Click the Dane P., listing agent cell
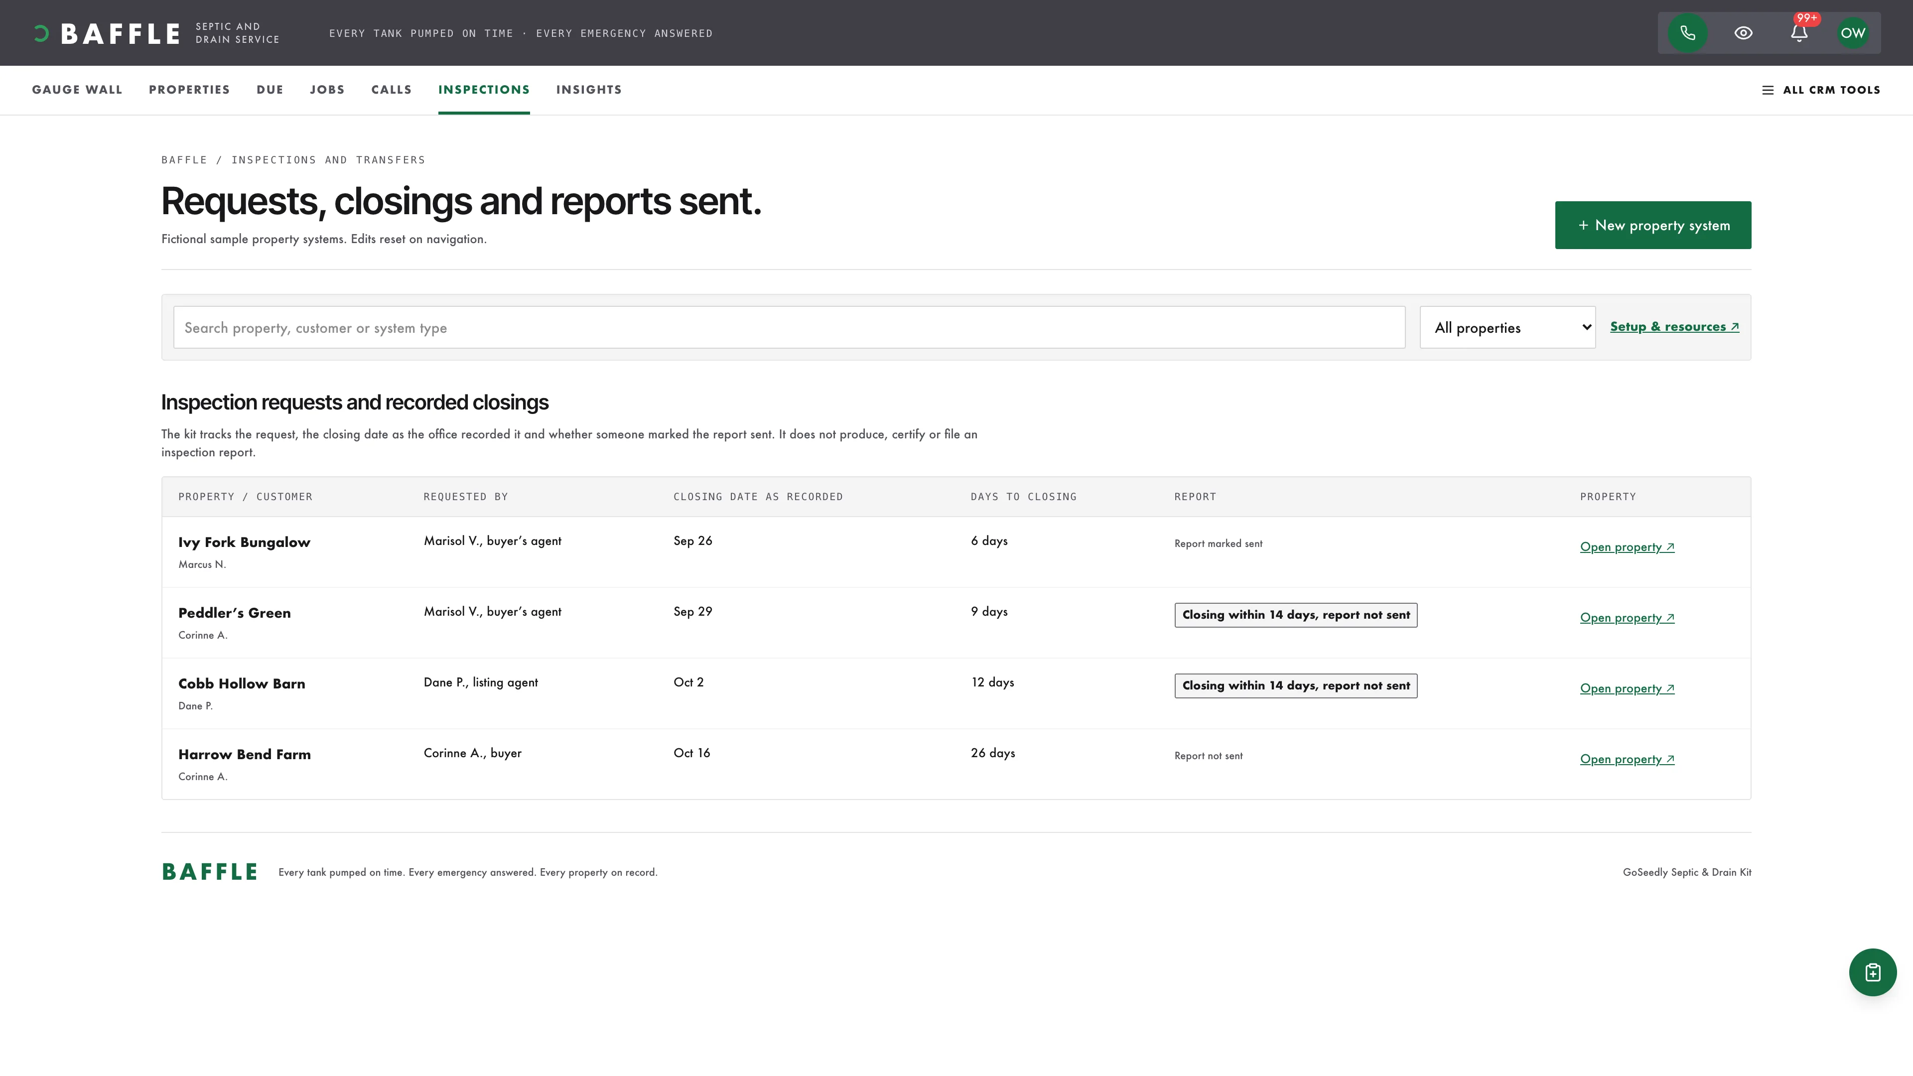The width and height of the screenshot is (1913, 1076). pos(480,682)
